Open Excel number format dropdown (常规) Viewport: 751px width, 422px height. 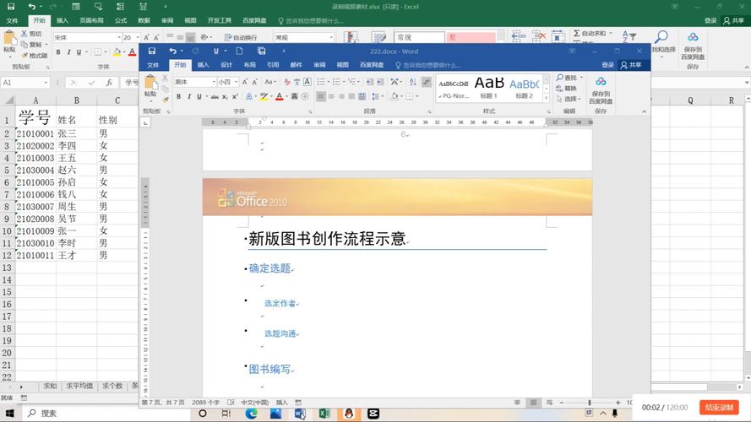click(x=330, y=38)
